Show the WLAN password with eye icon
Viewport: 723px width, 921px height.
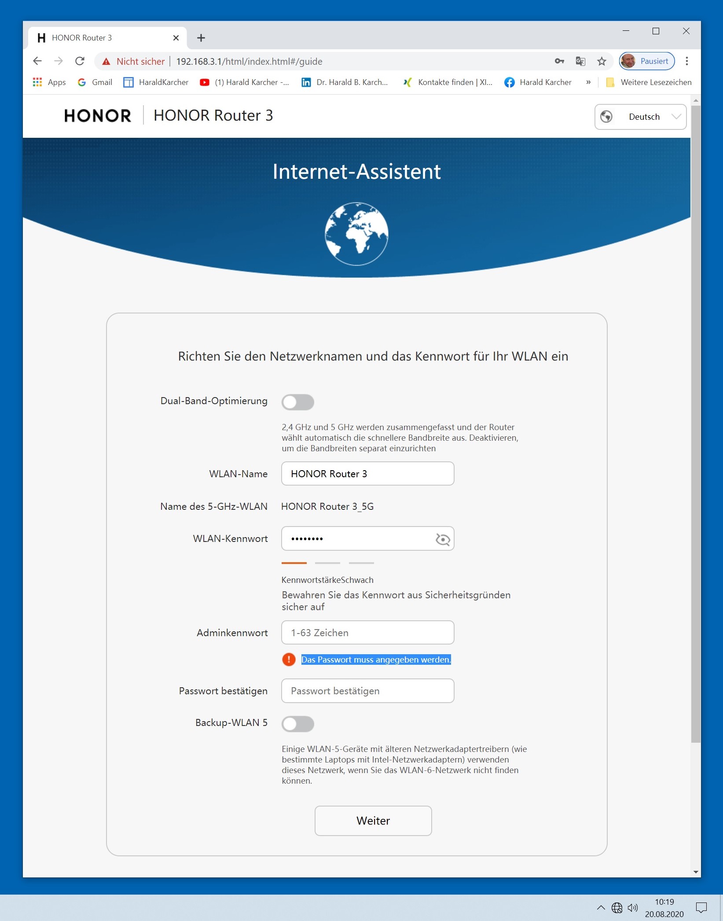[x=443, y=539]
